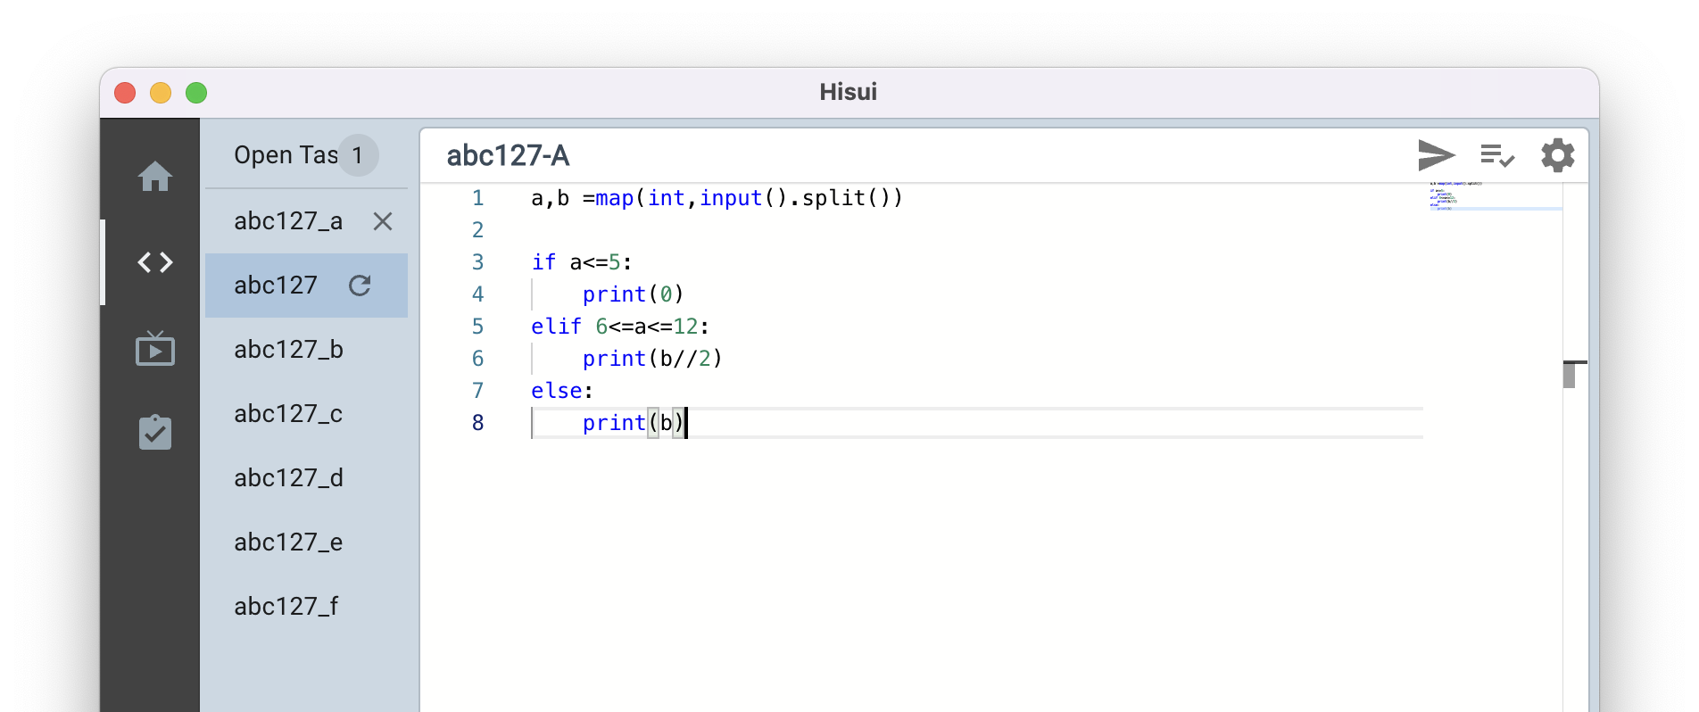Click line number 5 in gutter

click(478, 327)
